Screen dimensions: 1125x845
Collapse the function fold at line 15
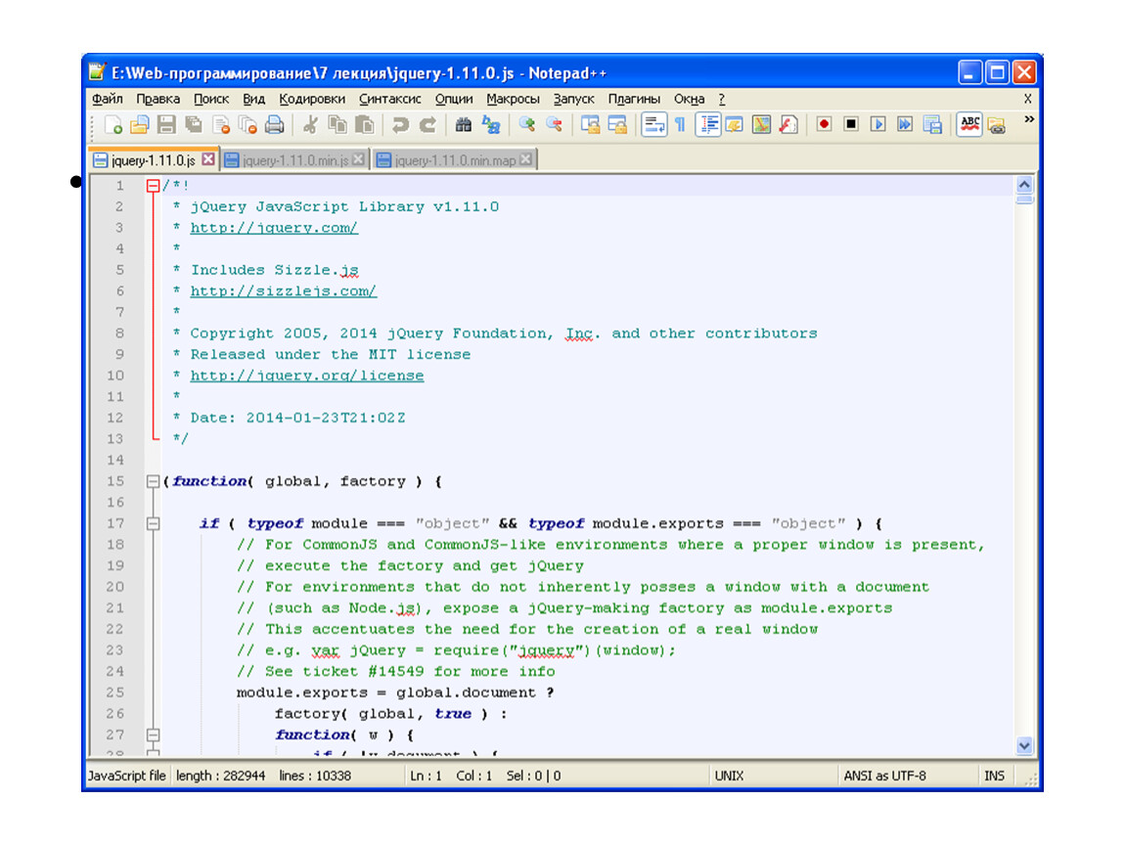pyautogui.click(x=152, y=481)
